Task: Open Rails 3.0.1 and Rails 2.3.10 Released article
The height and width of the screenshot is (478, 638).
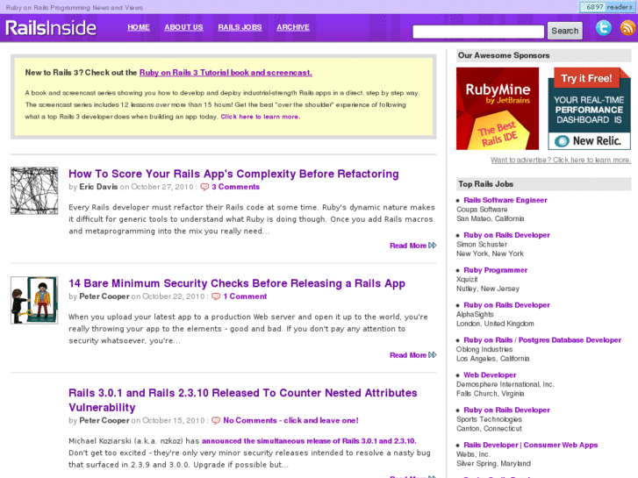Action: tap(243, 400)
